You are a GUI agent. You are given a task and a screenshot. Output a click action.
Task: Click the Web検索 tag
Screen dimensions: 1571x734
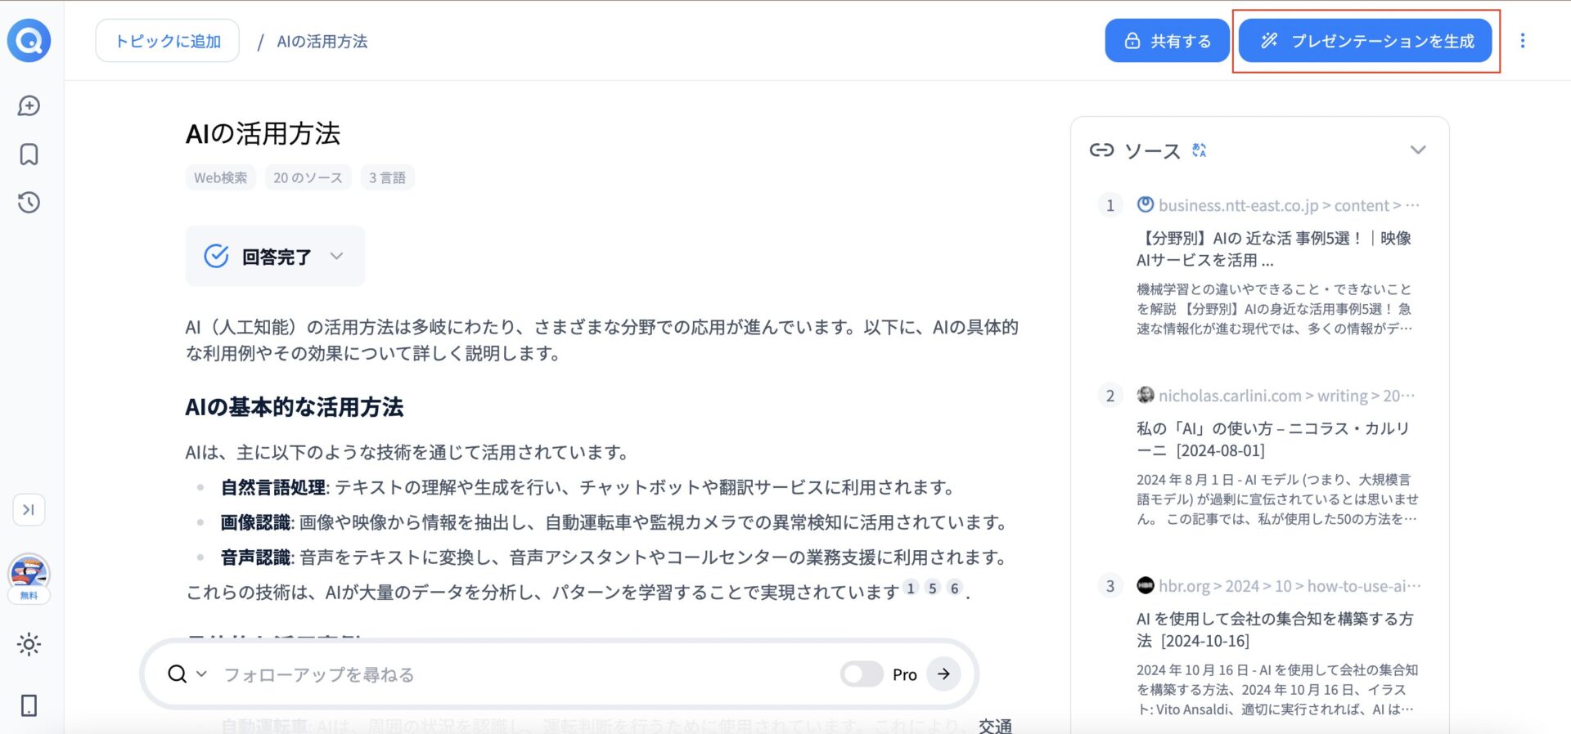click(x=220, y=177)
